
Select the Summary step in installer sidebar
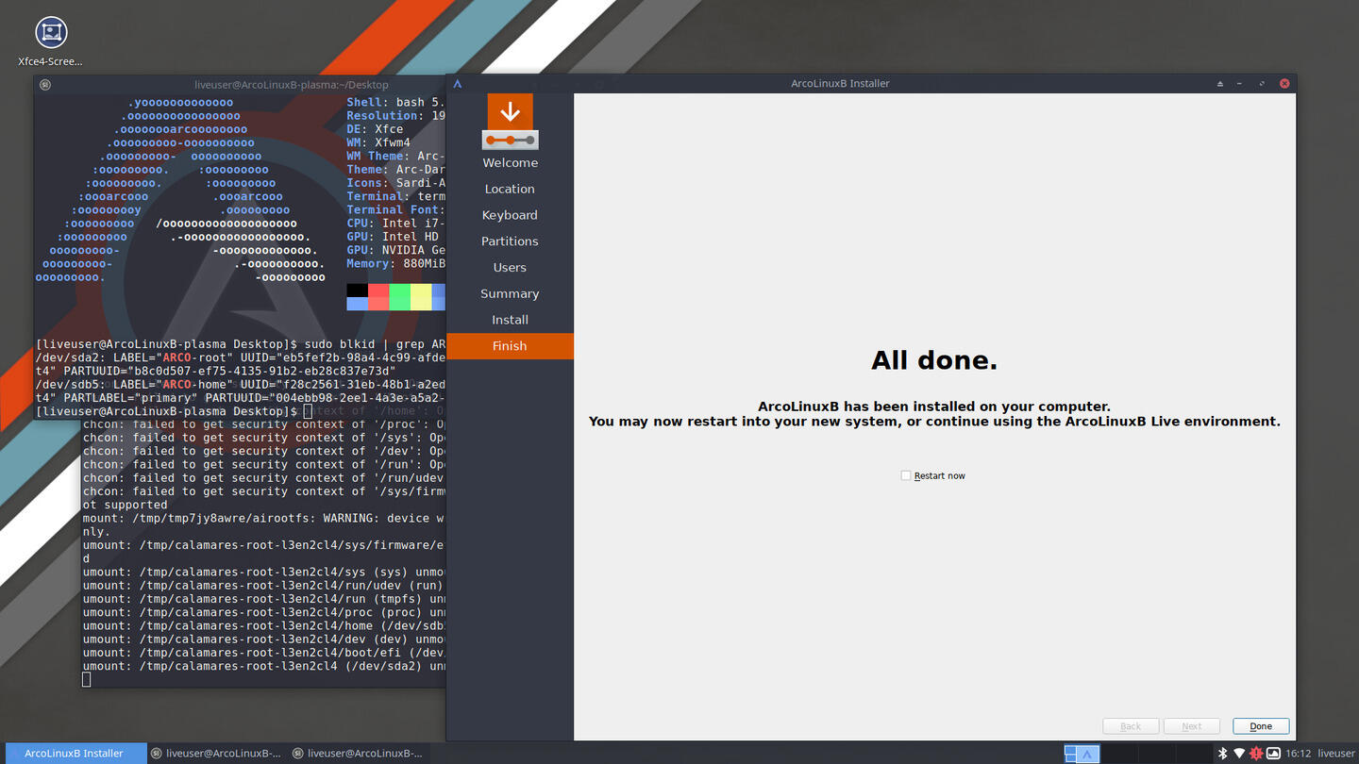tap(510, 293)
